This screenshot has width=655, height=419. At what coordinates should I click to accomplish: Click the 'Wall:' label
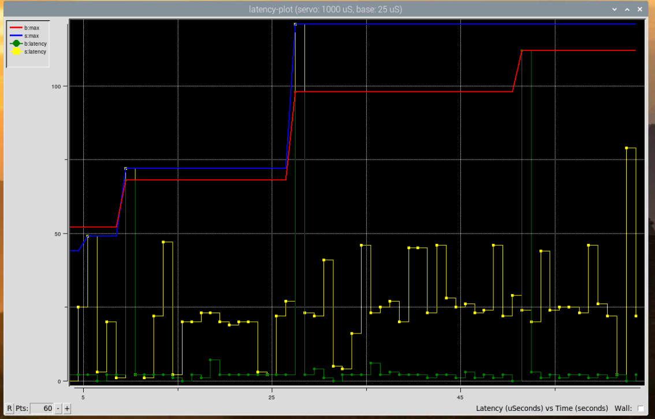tap(623, 409)
